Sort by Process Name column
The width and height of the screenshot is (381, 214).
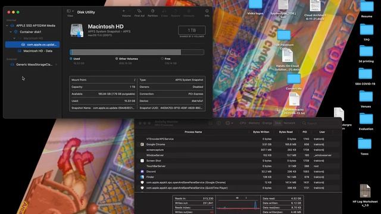pos(193,132)
